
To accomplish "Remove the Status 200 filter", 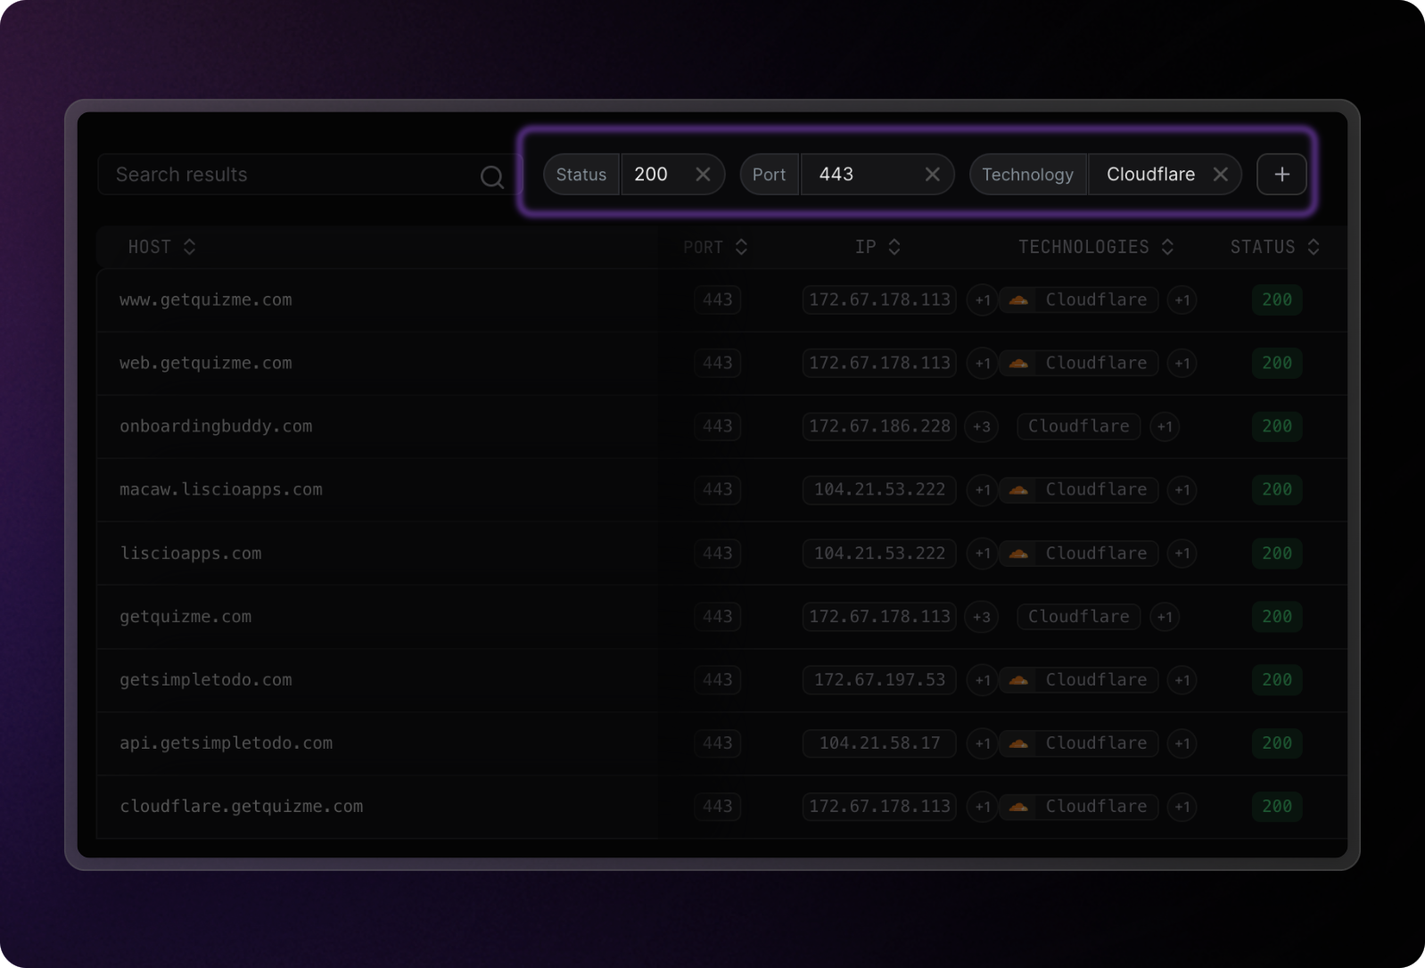I will (x=703, y=175).
